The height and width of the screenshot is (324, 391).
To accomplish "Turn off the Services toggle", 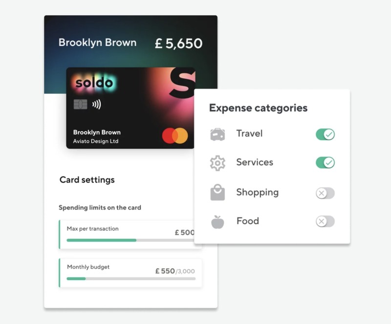I will coord(325,163).
